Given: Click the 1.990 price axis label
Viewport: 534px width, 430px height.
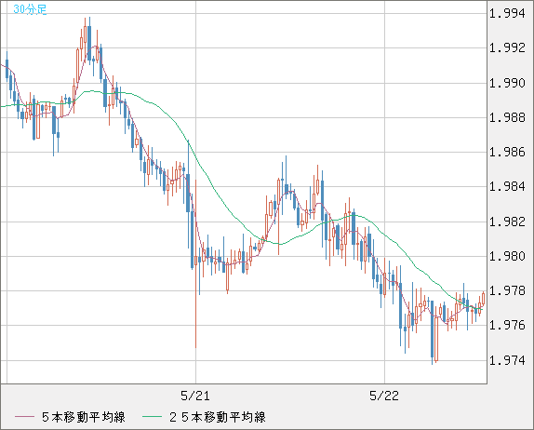Looking at the screenshot, I should [507, 83].
